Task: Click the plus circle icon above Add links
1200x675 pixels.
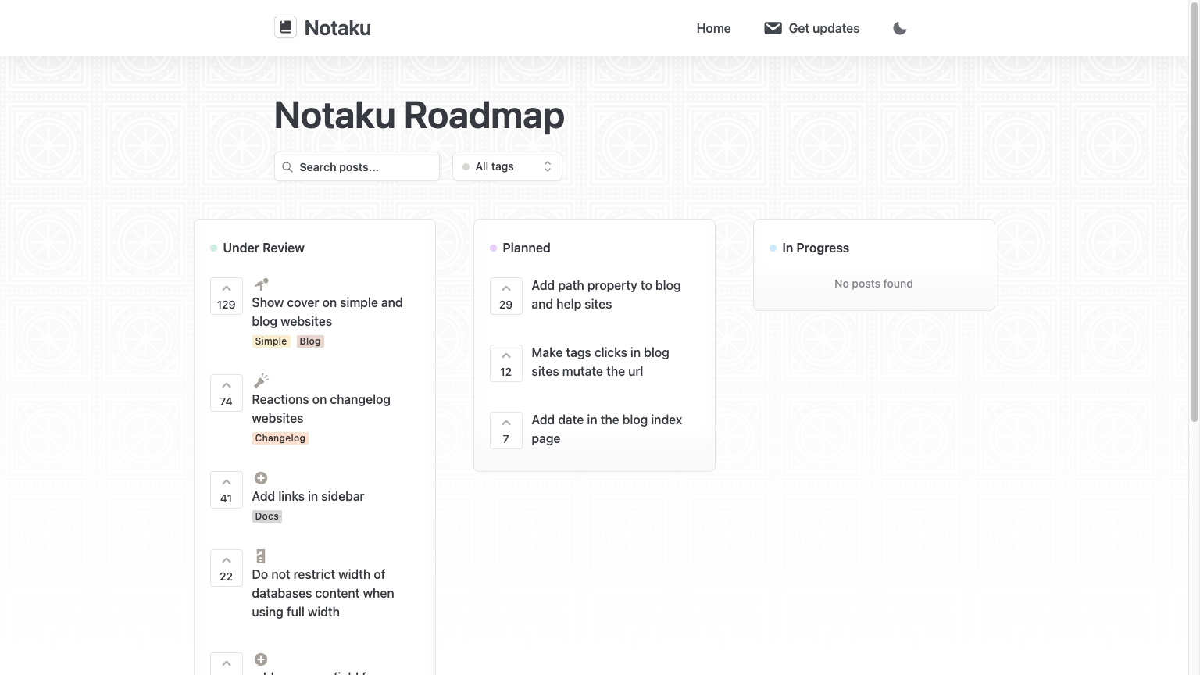Action: point(261,478)
